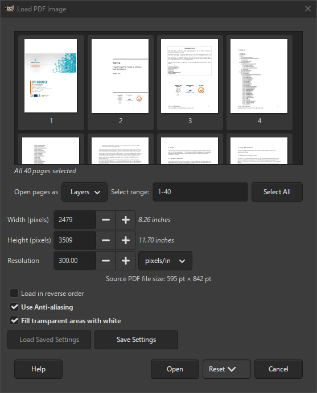Click the Width field showing 2479
317x393 pixels.
pos(75,220)
